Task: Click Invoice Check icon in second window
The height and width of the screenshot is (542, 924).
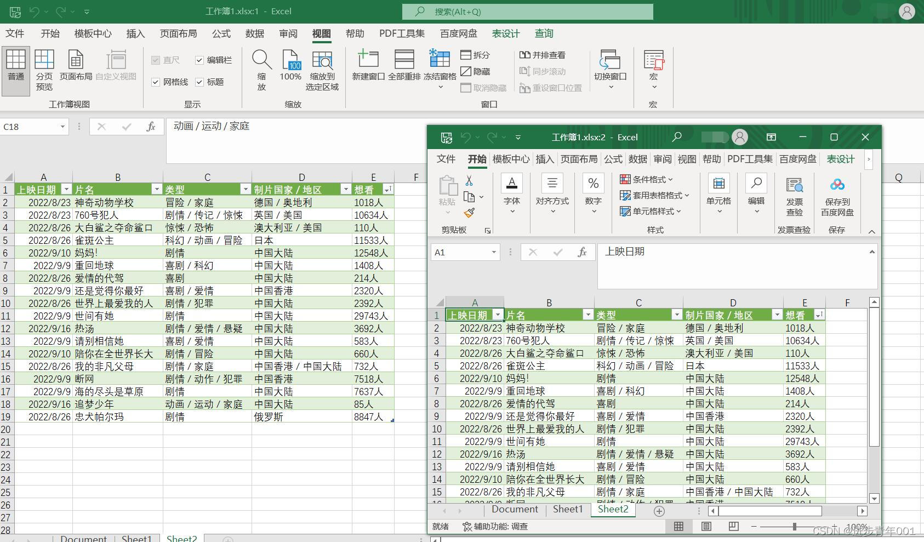Action: click(795, 185)
